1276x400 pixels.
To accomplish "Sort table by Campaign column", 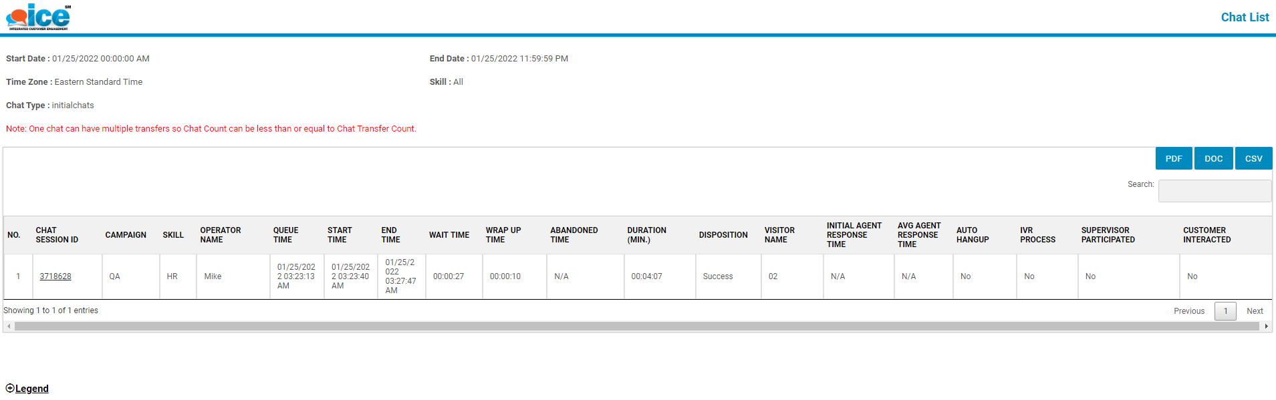I will [126, 235].
